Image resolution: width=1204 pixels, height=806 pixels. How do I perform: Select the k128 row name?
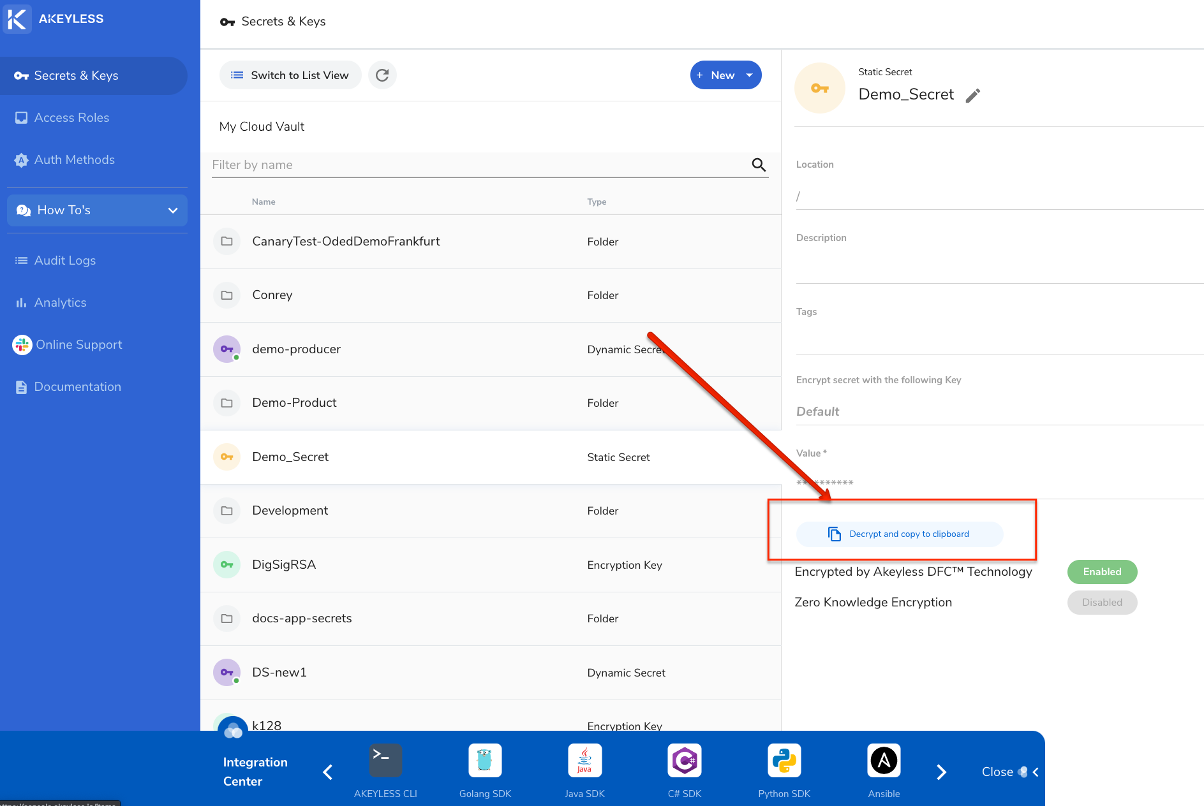(267, 726)
